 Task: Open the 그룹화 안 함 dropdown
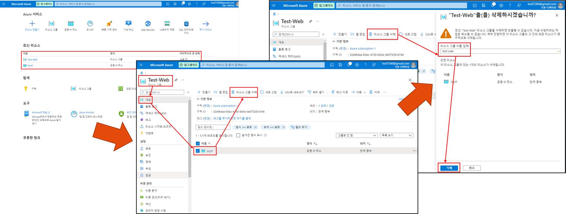click(x=356, y=135)
